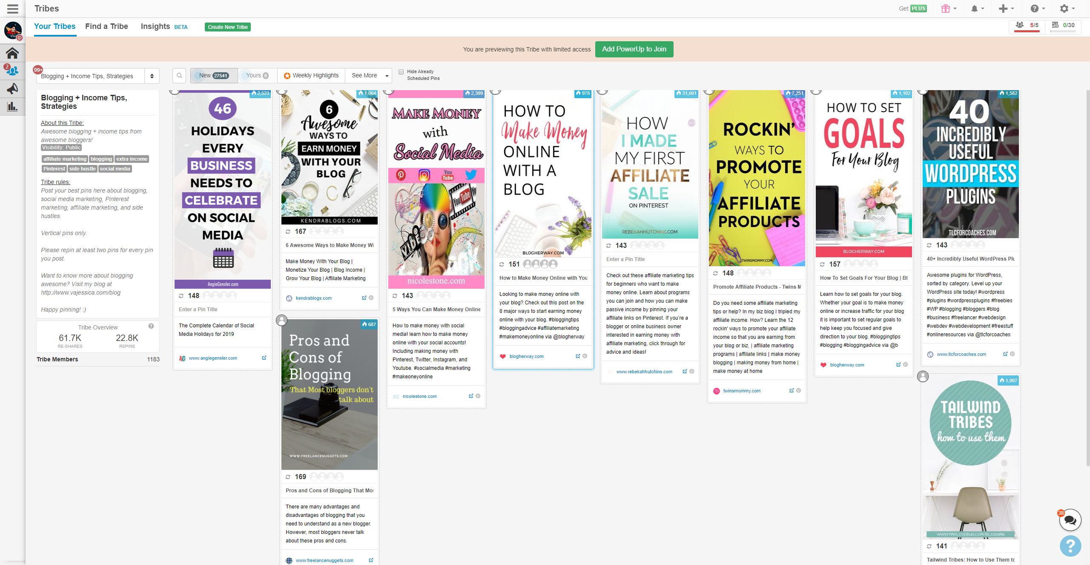Open the megaphone icon in the sidebar
The width and height of the screenshot is (1090, 565).
(x=12, y=88)
